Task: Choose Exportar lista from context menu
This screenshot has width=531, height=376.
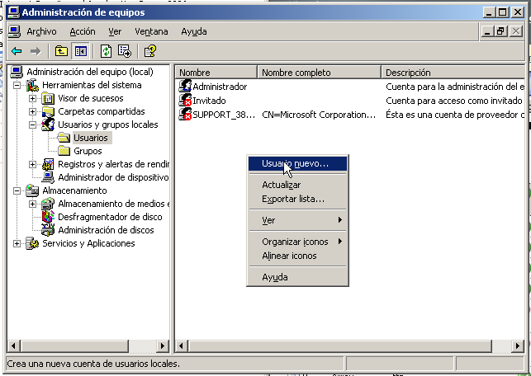Action: [x=297, y=200]
